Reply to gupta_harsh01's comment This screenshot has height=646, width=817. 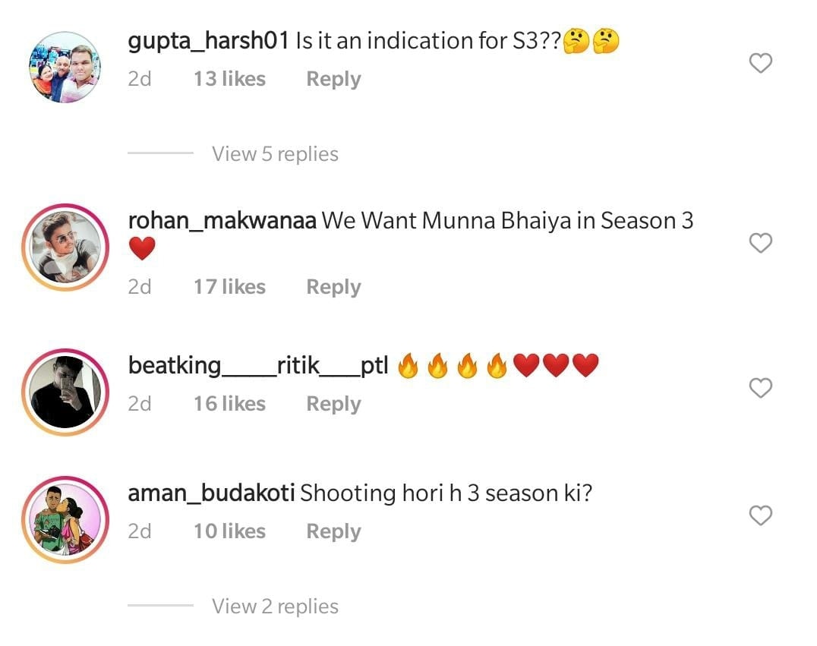coord(333,79)
